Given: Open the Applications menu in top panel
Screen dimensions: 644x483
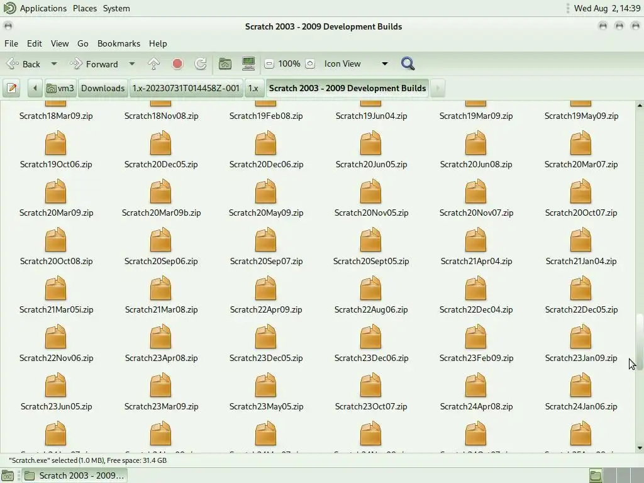Looking at the screenshot, I should point(43,8).
